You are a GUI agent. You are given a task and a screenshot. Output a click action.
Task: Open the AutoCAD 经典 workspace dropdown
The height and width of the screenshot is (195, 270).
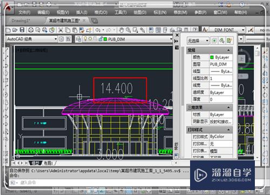pyautogui.click(x=32, y=39)
